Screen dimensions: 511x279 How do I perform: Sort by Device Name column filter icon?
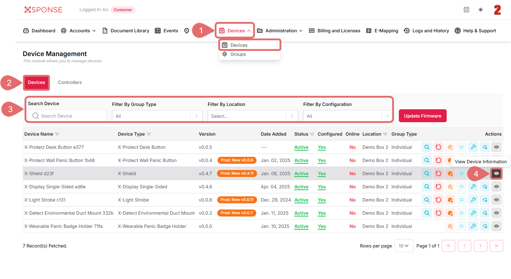[x=57, y=134]
